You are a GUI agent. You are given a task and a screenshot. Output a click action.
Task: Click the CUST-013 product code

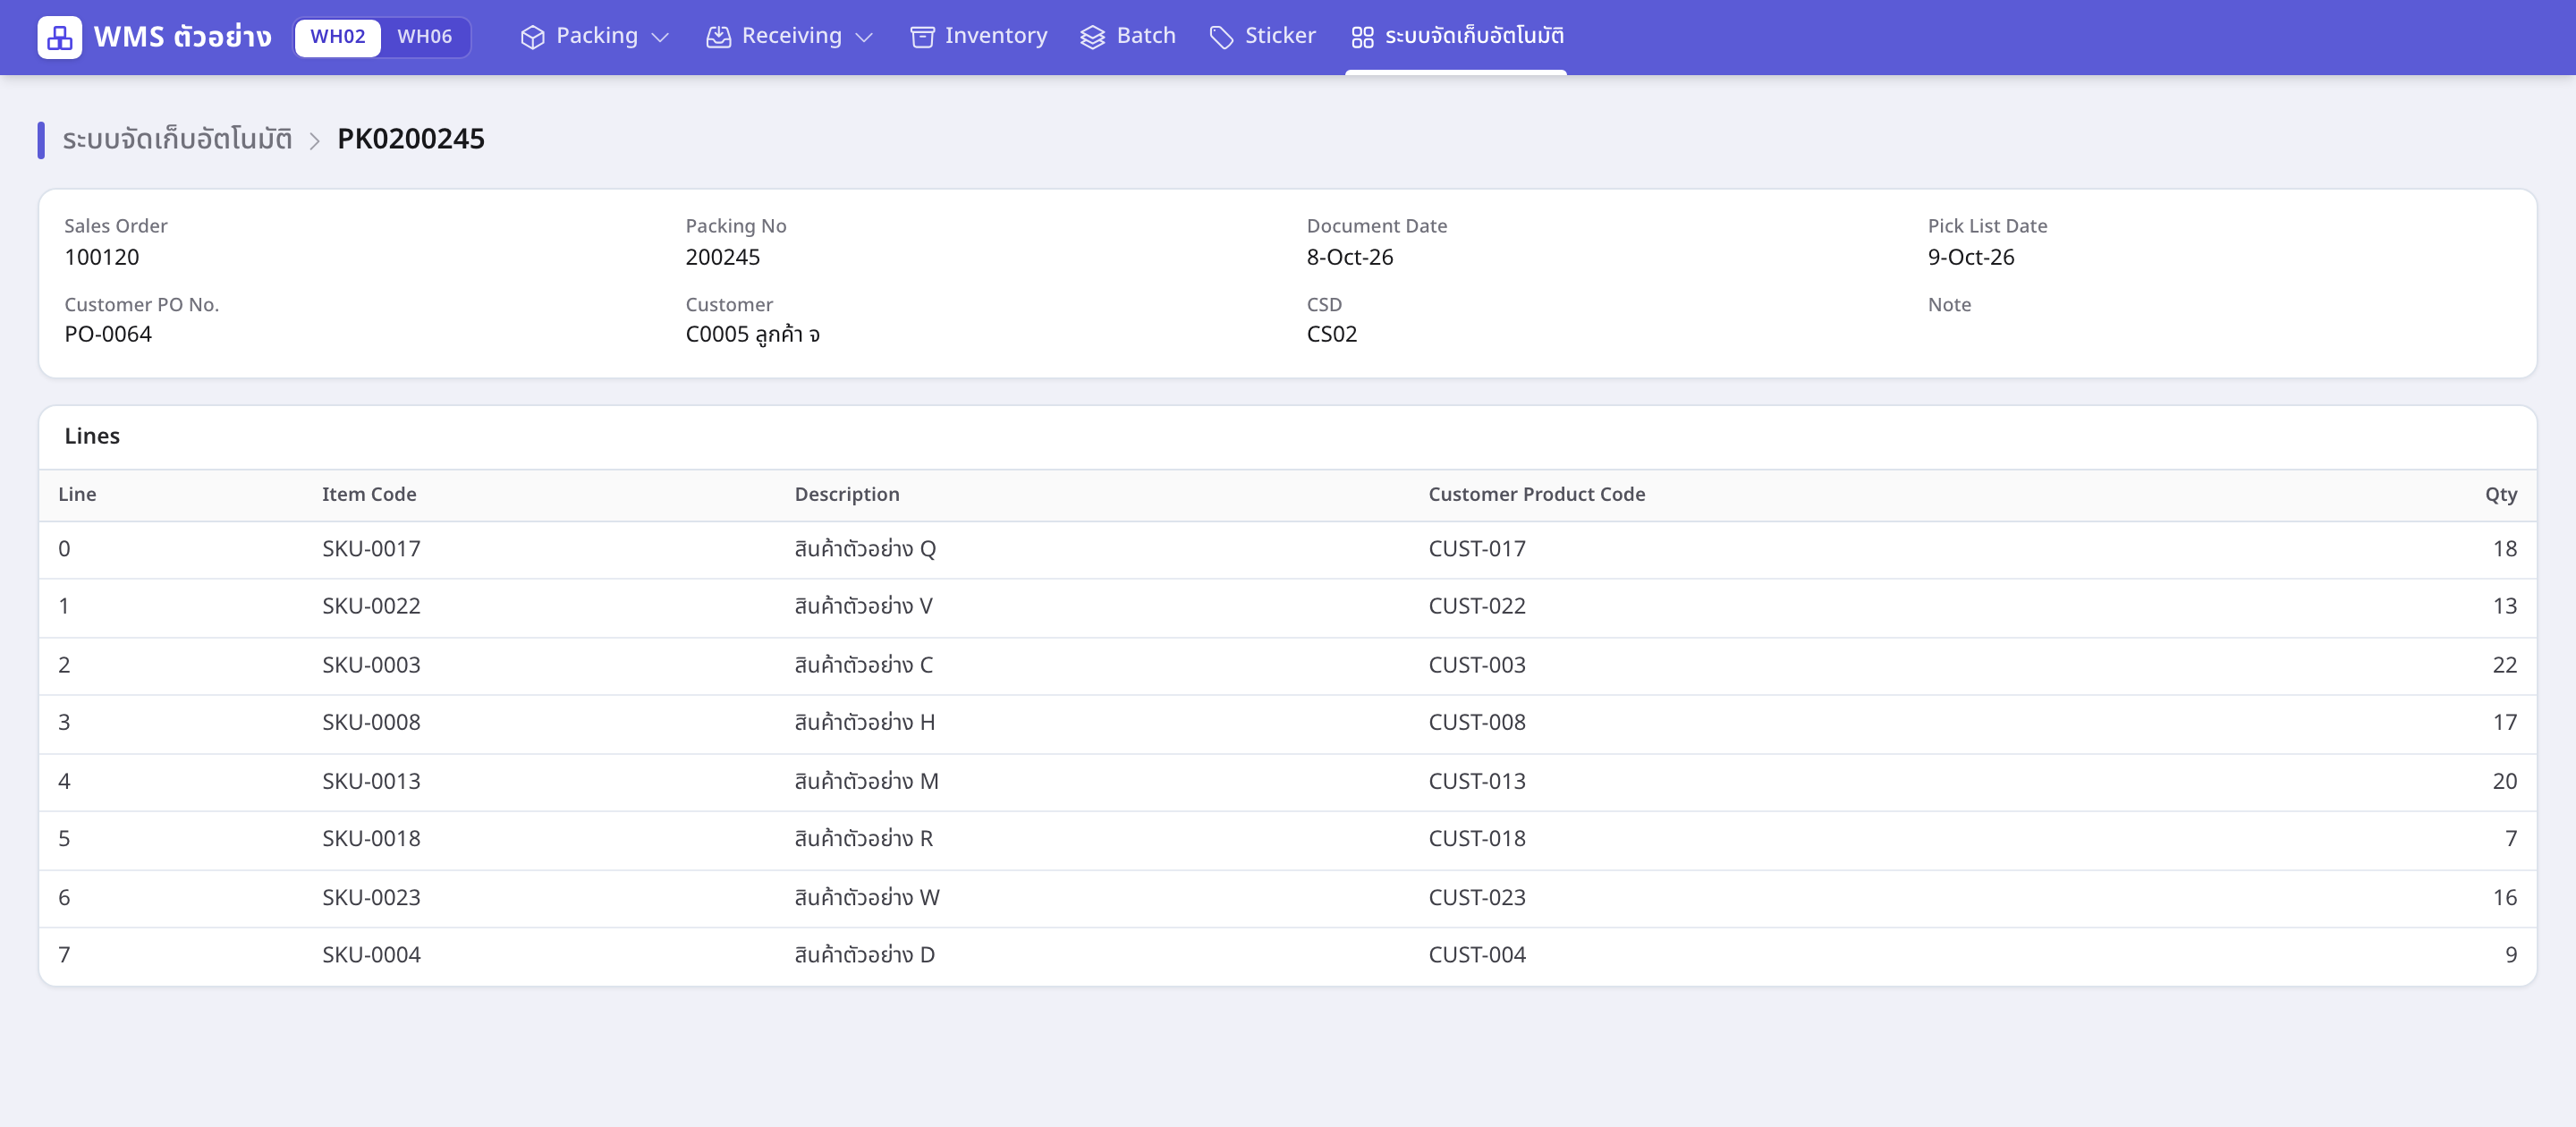[1477, 781]
